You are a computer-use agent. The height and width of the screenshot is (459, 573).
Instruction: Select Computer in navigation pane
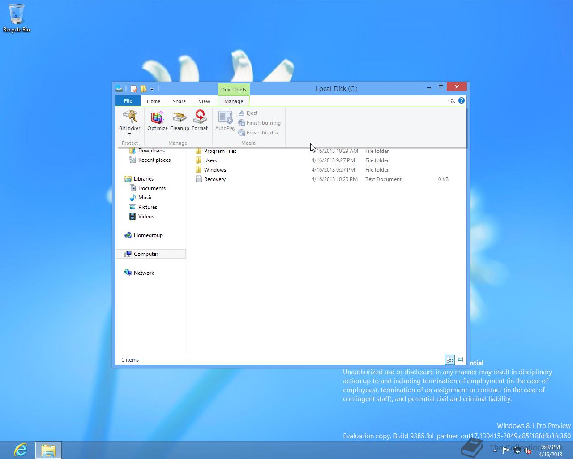pyautogui.click(x=151, y=254)
